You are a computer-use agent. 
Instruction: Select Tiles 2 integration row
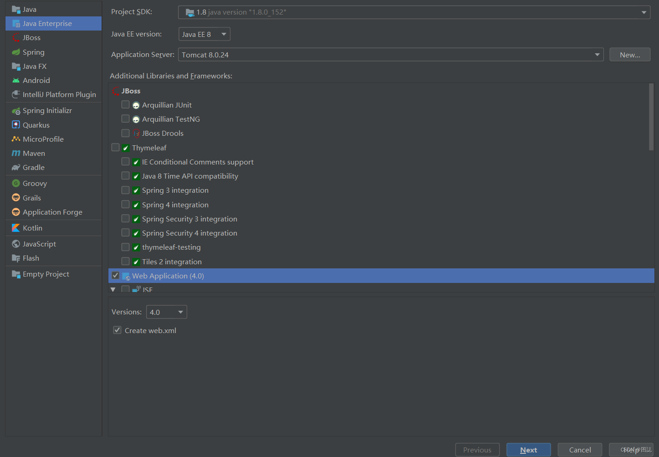tap(381, 262)
